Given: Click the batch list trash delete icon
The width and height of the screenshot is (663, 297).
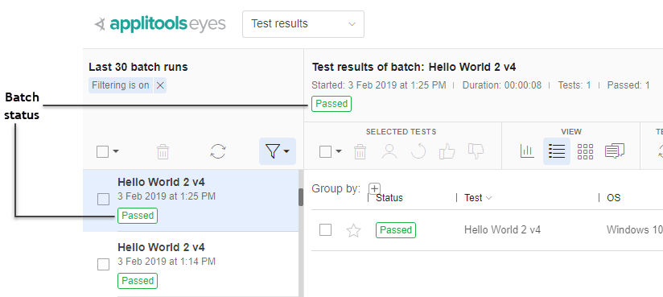Looking at the screenshot, I should coord(163,151).
